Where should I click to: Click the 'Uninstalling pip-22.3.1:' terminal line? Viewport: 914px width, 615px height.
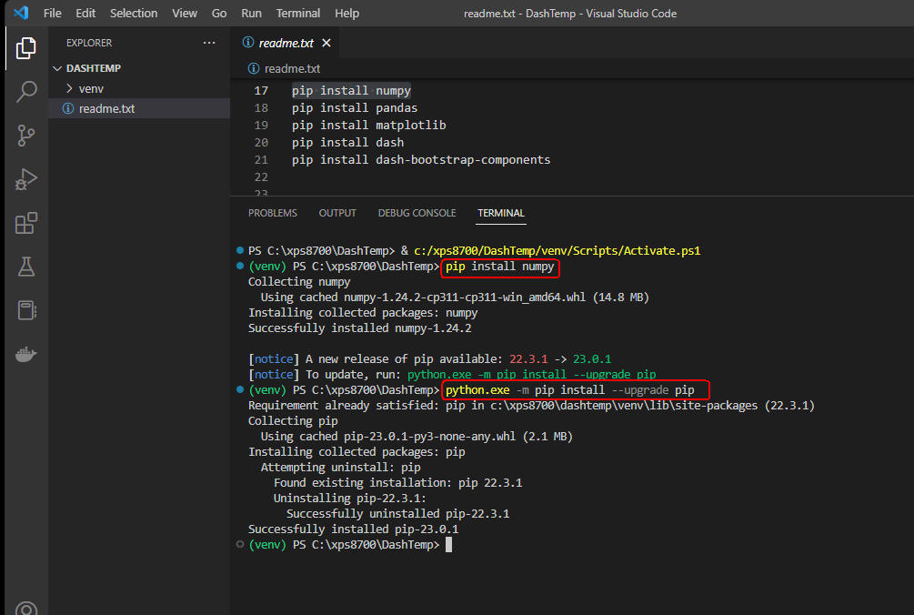[x=350, y=499]
